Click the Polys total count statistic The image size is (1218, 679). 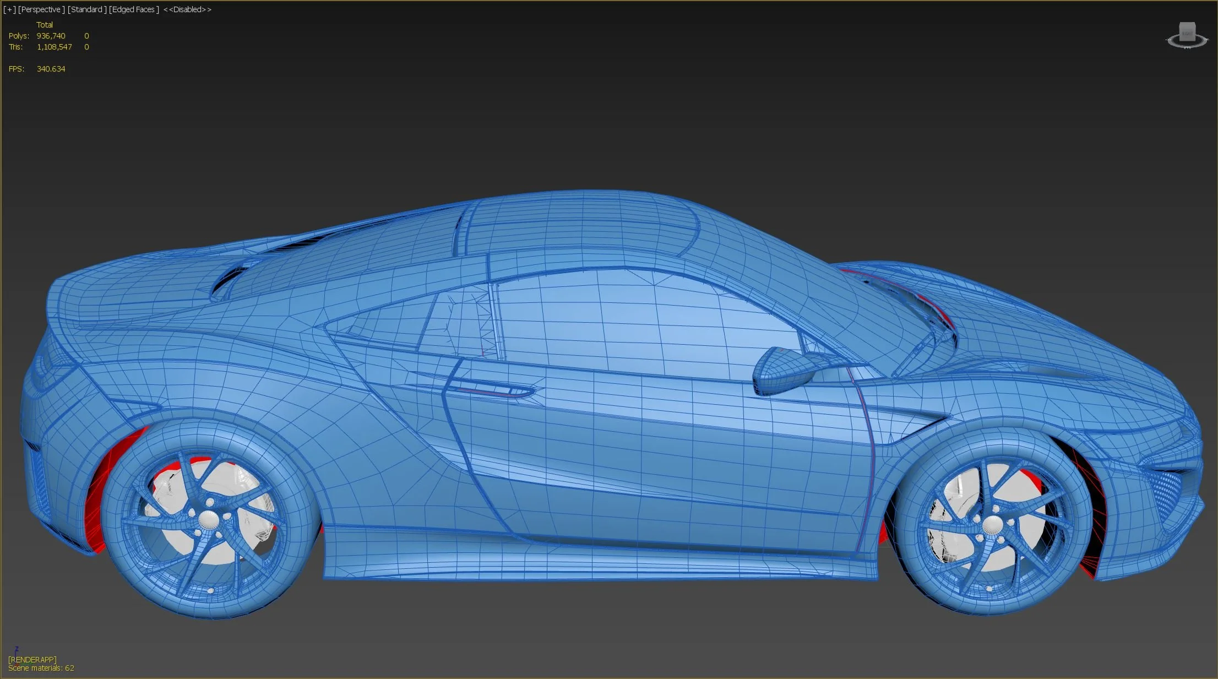coord(51,36)
